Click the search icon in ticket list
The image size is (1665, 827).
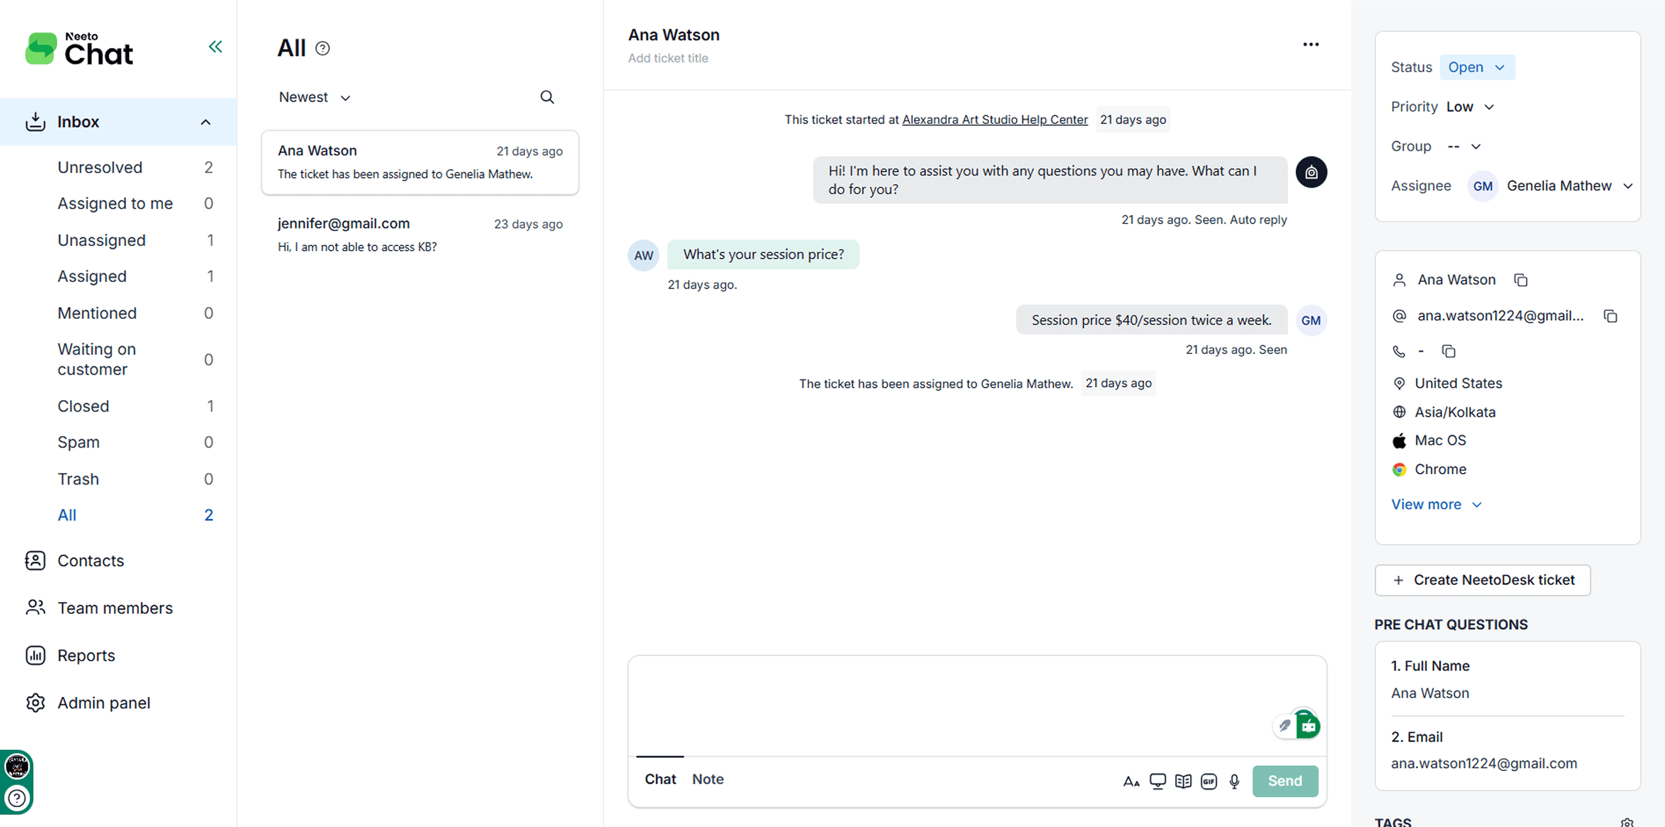tap(547, 97)
